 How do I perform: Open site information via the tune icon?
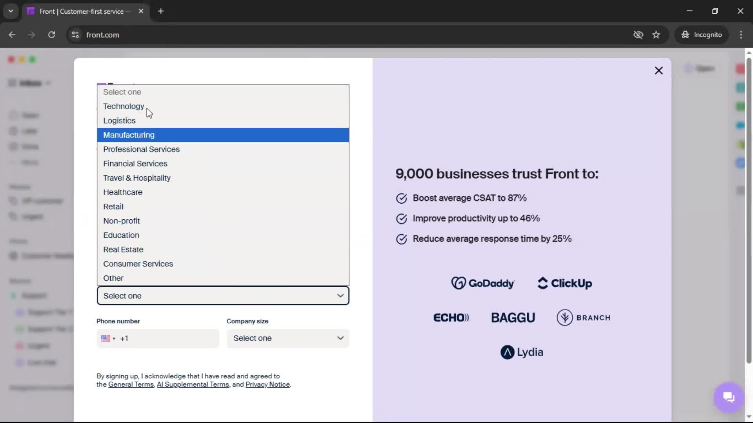tap(75, 34)
